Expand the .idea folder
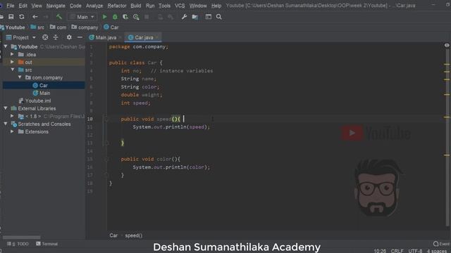Image resolution: width=451 pixels, height=253 pixels. (x=12, y=54)
